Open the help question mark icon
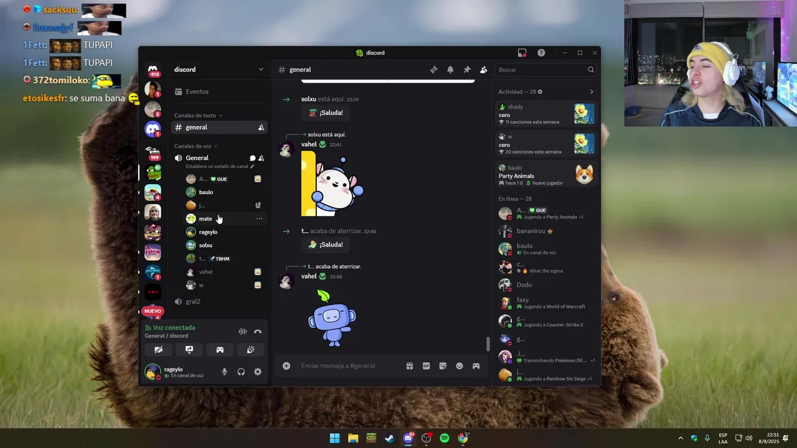Image resolution: width=797 pixels, height=448 pixels. pyautogui.click(x=541, y=53)
